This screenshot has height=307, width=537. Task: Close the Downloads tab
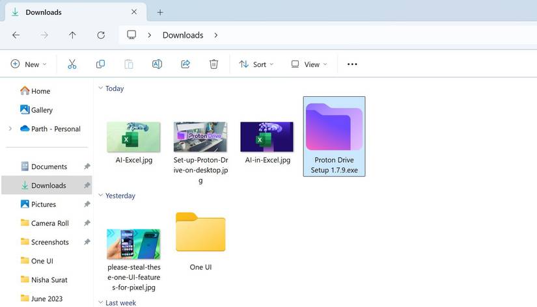(134, 12)
